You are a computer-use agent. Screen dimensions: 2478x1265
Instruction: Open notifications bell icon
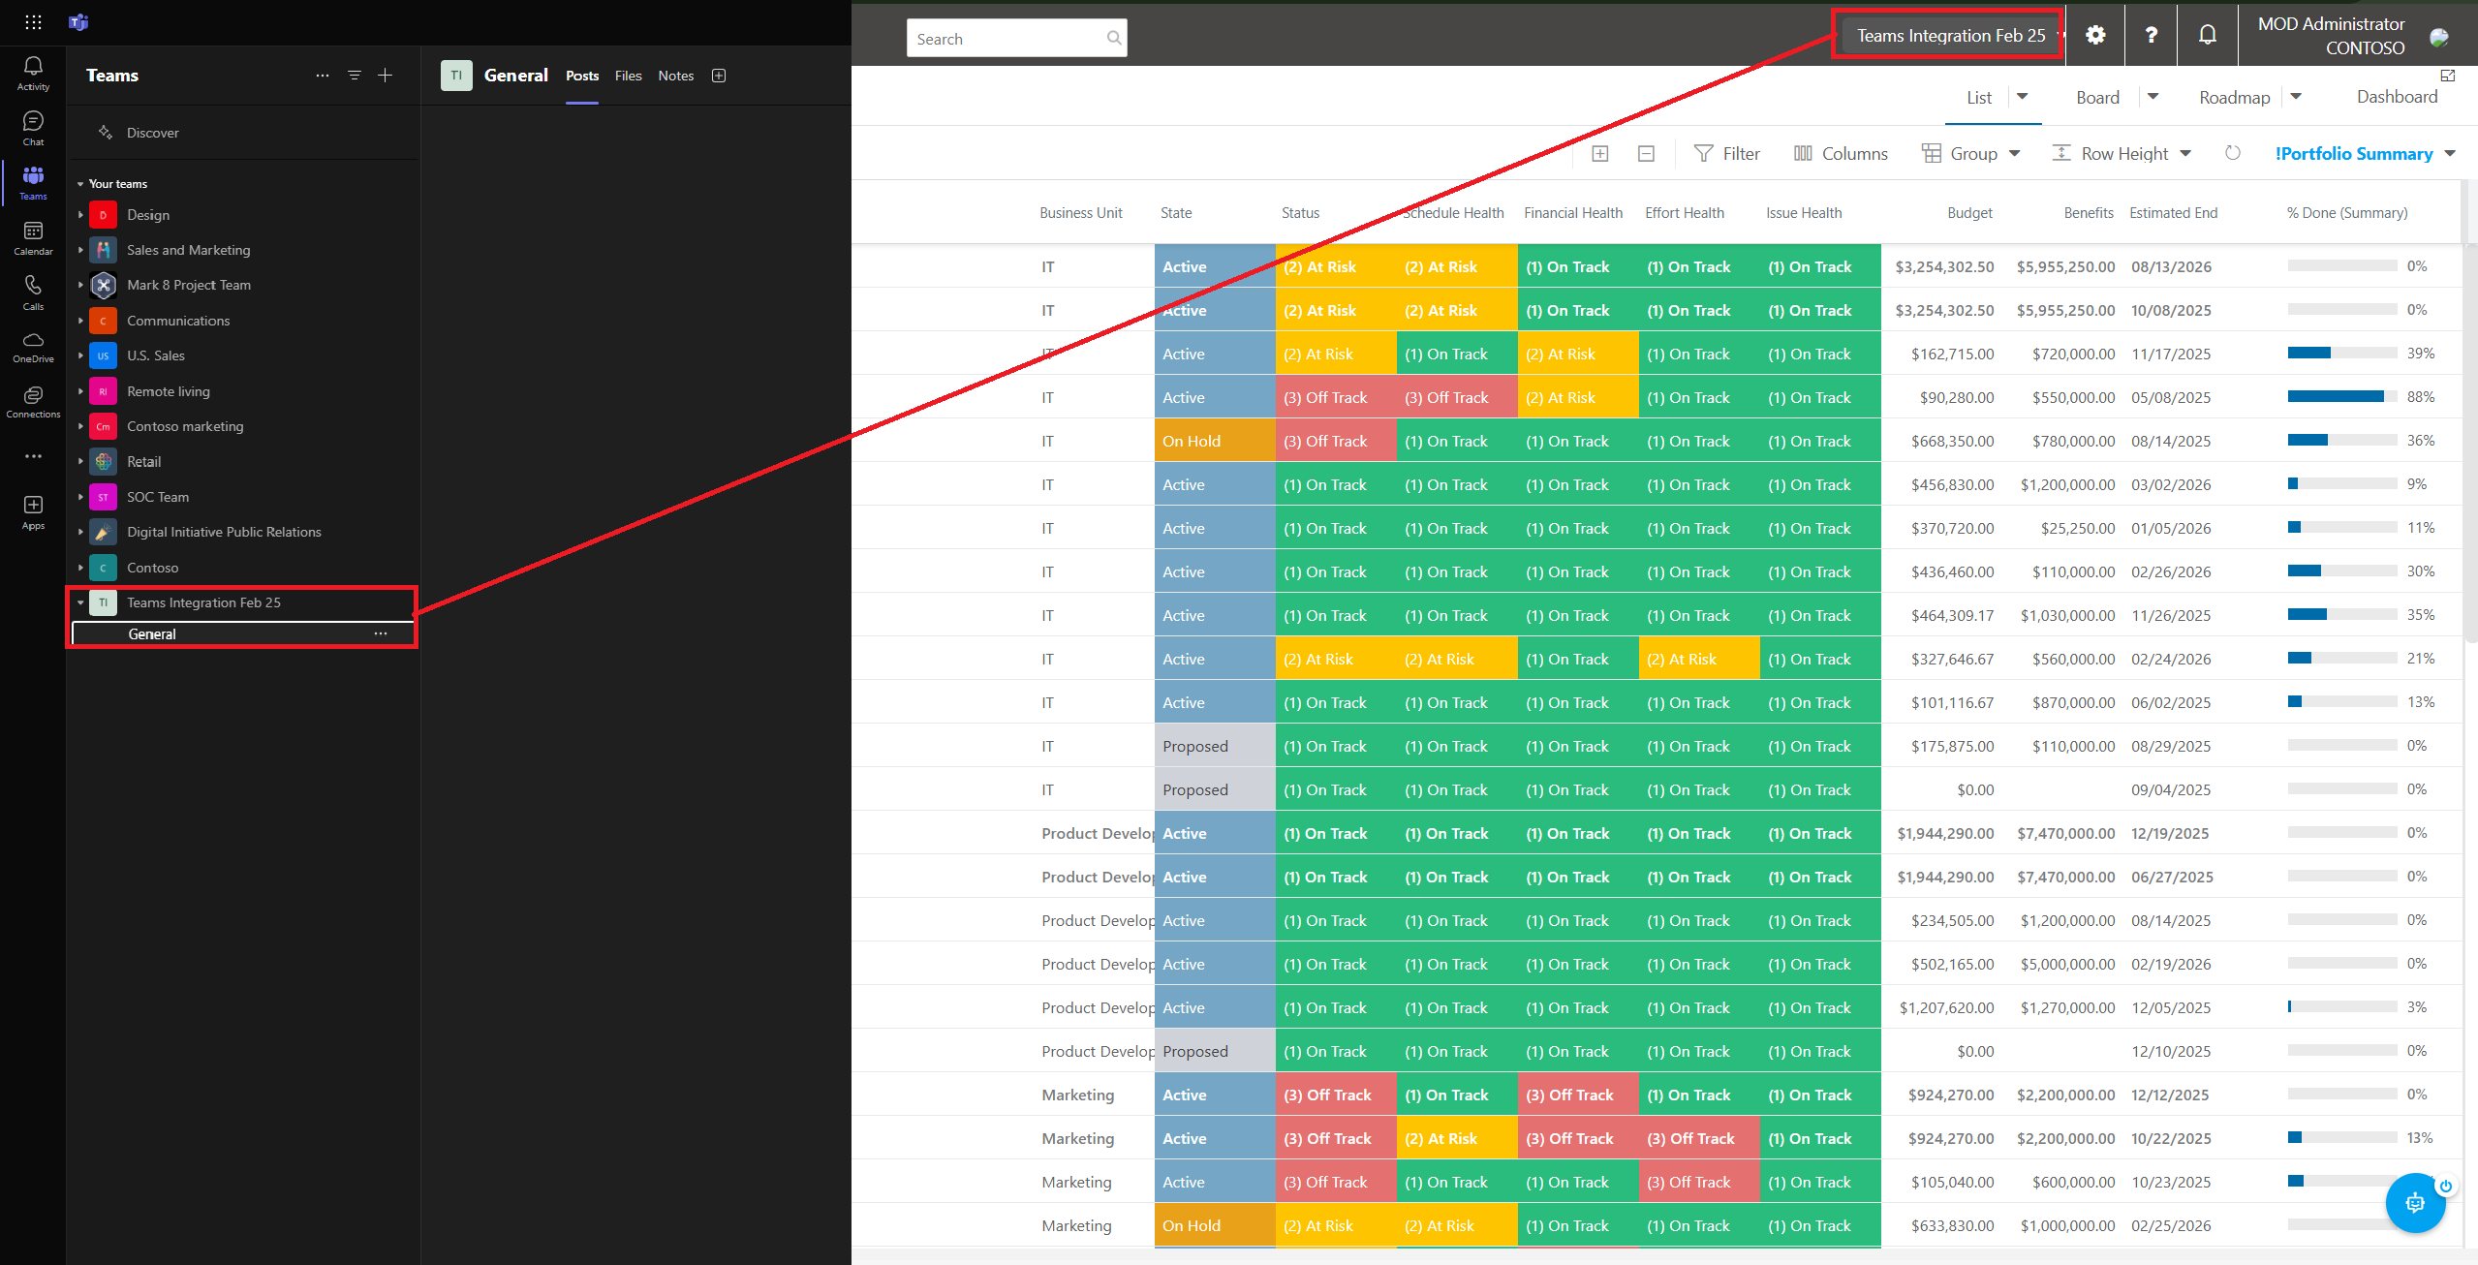pos(2207,36)
